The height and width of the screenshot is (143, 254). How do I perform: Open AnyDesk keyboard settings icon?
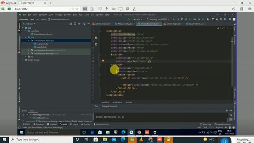114,9
